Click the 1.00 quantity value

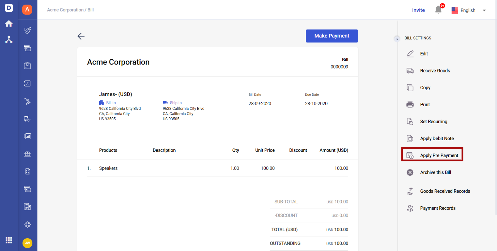point(235,169)
